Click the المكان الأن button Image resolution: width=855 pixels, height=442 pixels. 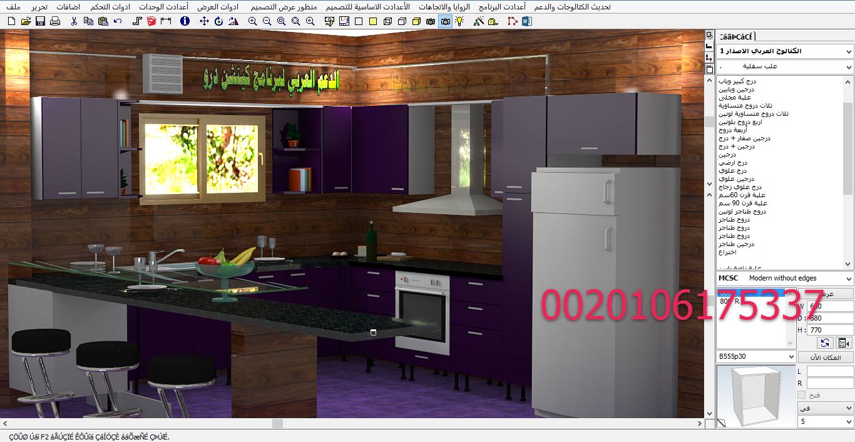[x=826, y=357]
